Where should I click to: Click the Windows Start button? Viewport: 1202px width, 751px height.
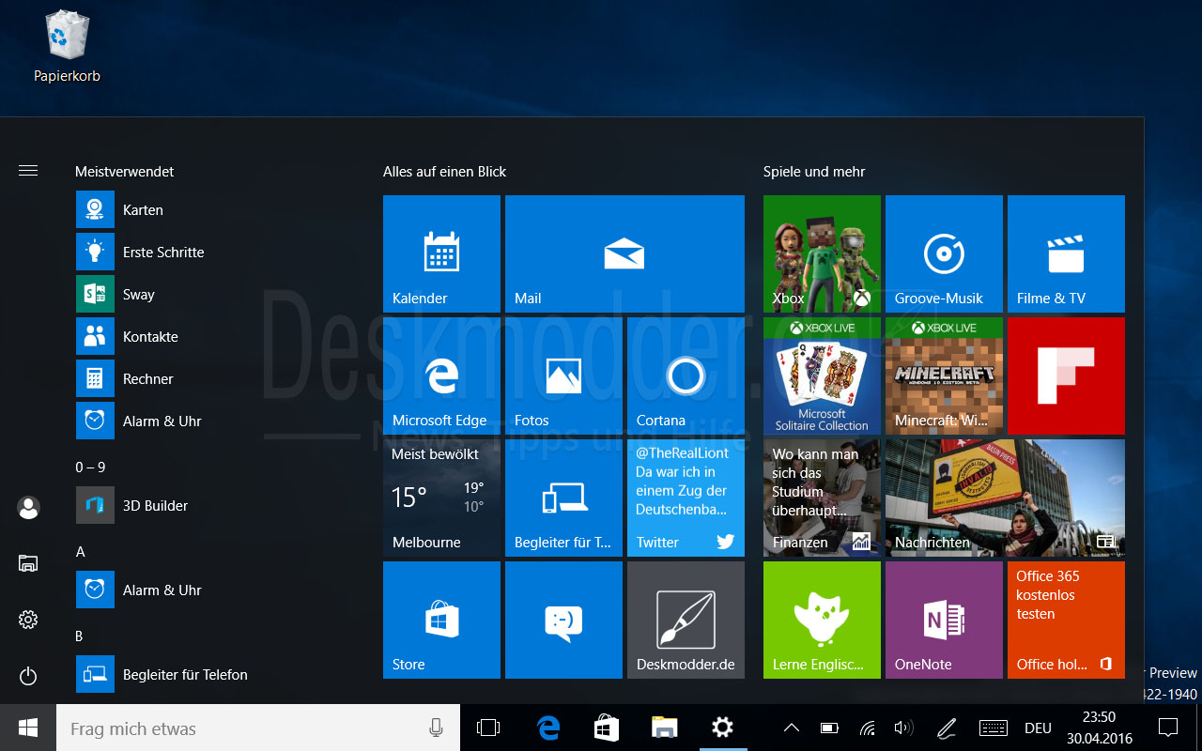pyautogui.click(x=28, y=728)
